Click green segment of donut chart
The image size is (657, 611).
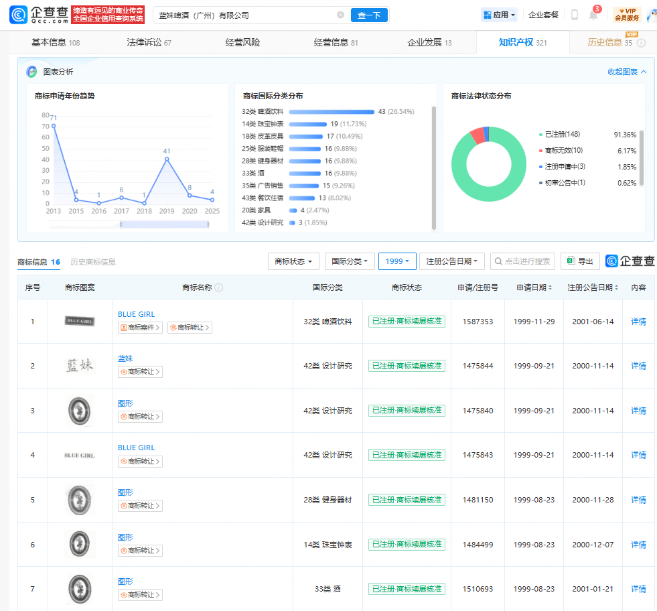(488, 194)
